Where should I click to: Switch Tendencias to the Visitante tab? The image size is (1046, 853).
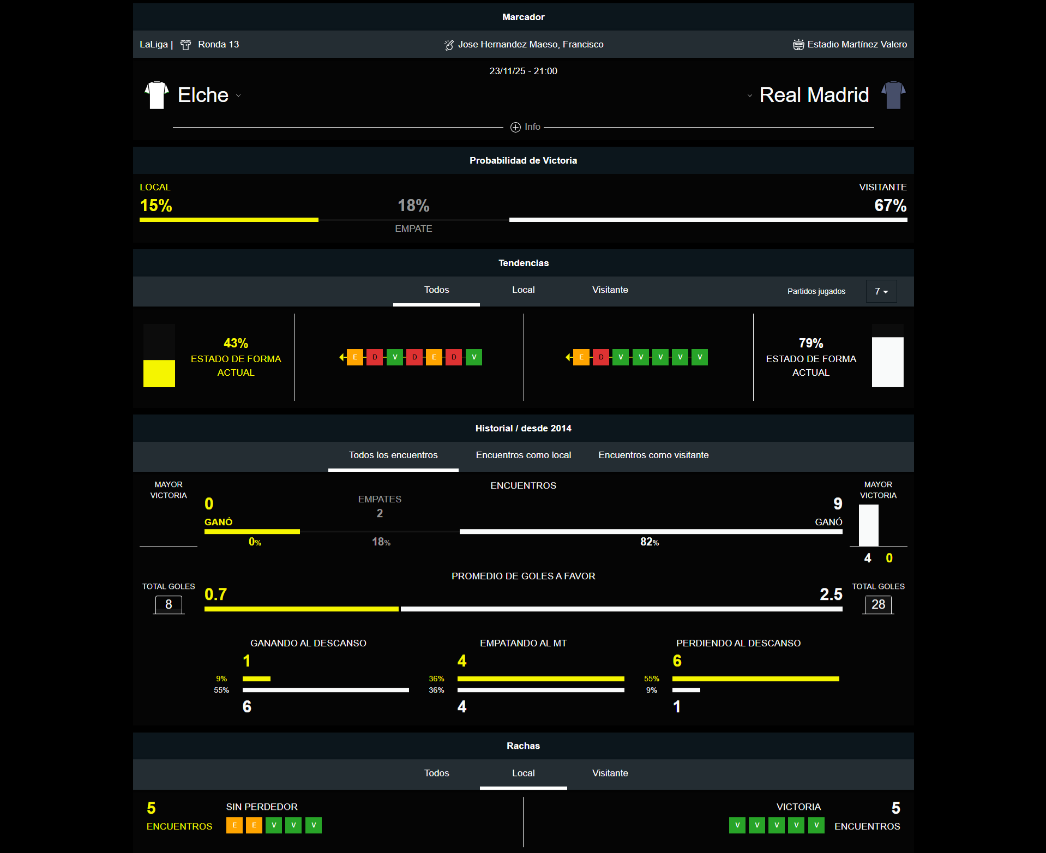(x=610, y=290)
